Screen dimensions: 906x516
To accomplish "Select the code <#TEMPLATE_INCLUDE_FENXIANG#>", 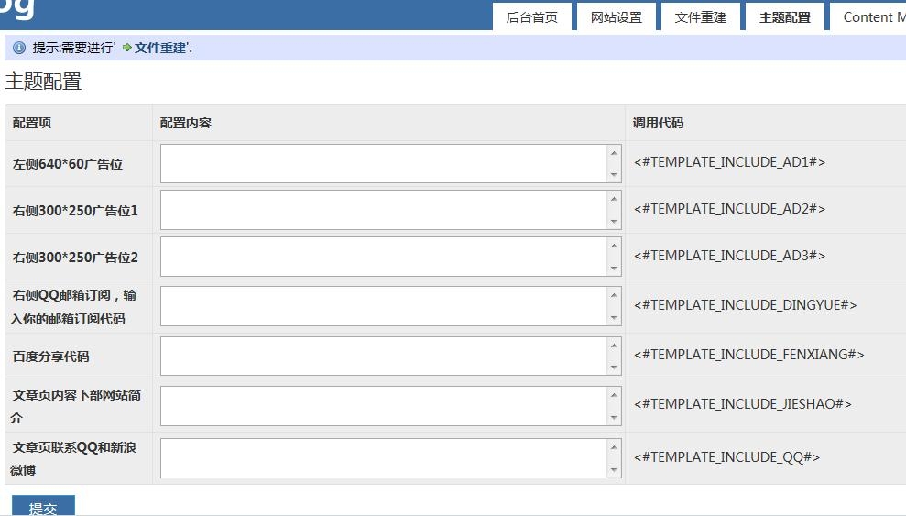I will (748, 354).
